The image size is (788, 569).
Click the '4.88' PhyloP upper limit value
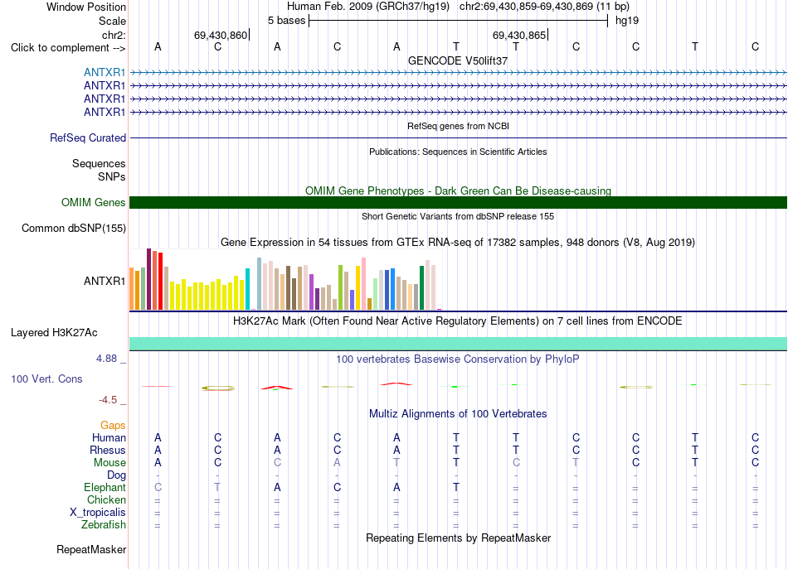click(x=106, y=359)
